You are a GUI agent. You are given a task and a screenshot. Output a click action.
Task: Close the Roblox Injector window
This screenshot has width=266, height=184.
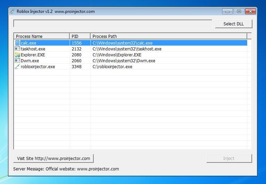click(250, 11)
